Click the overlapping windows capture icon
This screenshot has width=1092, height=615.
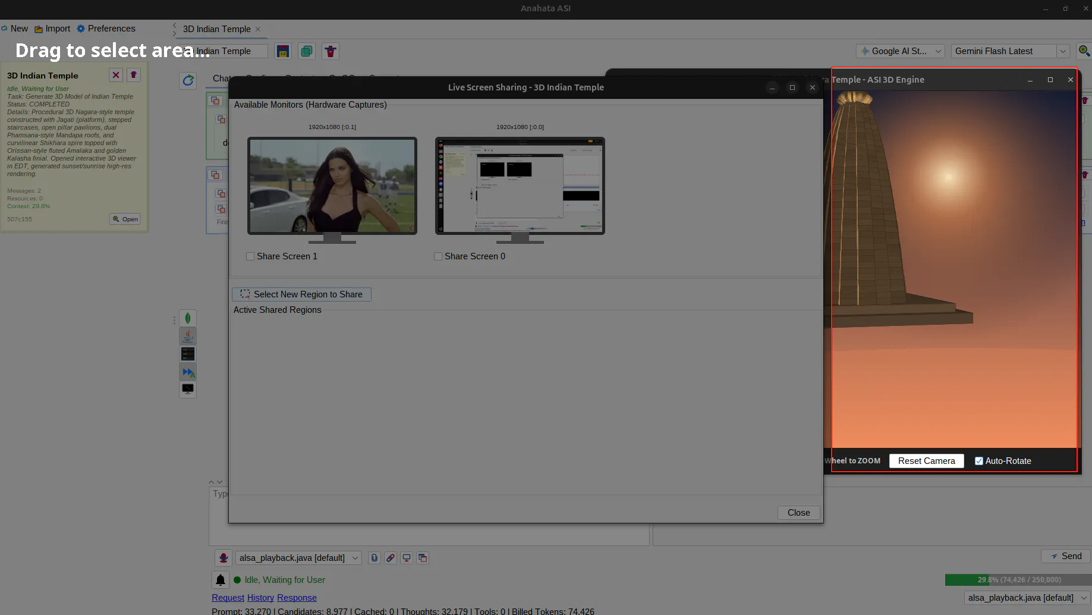click(423, 558)
